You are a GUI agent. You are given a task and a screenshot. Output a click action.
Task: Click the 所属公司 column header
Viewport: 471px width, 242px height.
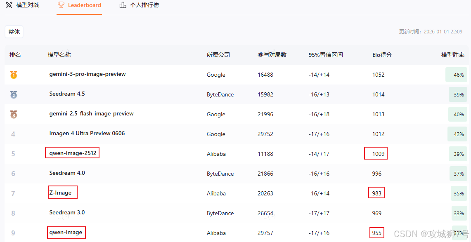pos(218,55)
